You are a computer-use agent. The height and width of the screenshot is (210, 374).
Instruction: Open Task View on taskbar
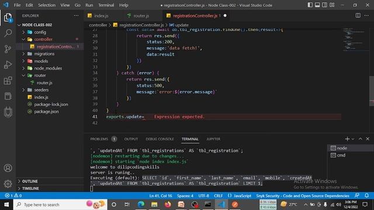127,205
